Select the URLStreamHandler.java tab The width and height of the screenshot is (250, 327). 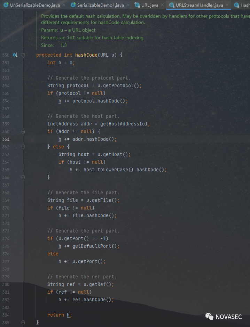pyautogui.click(x=199, y=5)
